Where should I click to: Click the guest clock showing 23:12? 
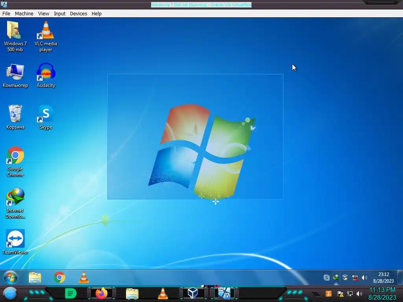click(383, 278)
